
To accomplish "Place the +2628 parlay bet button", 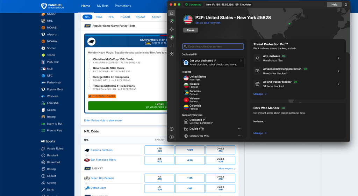I will point(128,106).
